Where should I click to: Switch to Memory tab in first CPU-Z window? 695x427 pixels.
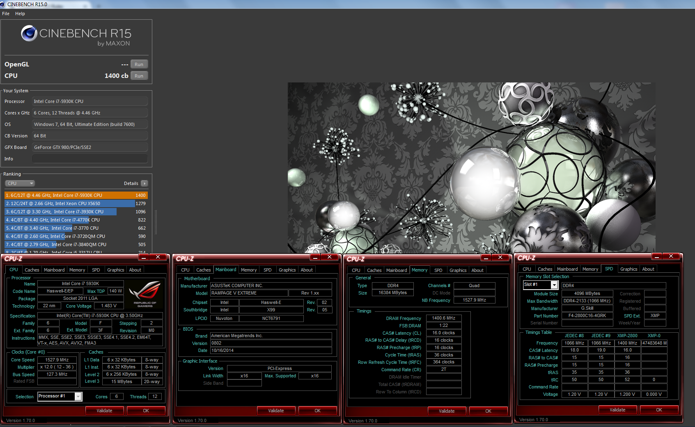pos(77,270)
